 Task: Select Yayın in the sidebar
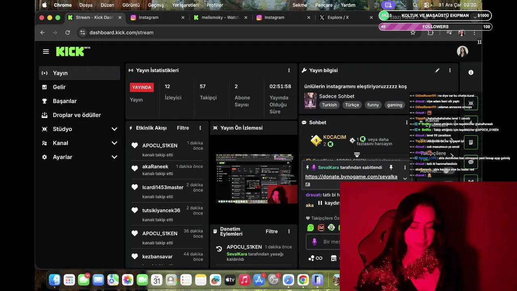[80, 73]
